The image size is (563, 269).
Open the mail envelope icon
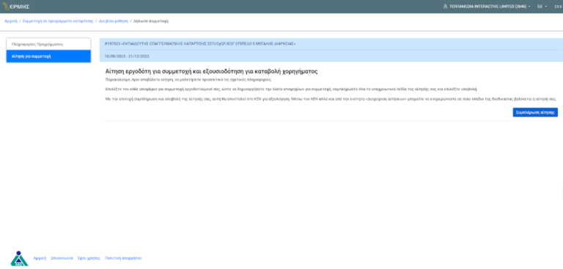point(540,7)
